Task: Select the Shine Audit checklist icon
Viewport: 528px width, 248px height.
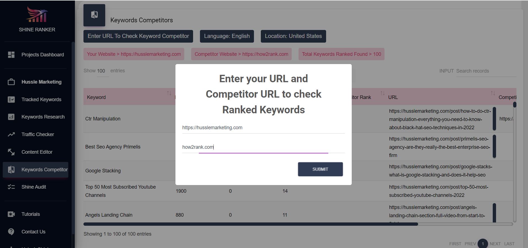Action: [11, 187]
